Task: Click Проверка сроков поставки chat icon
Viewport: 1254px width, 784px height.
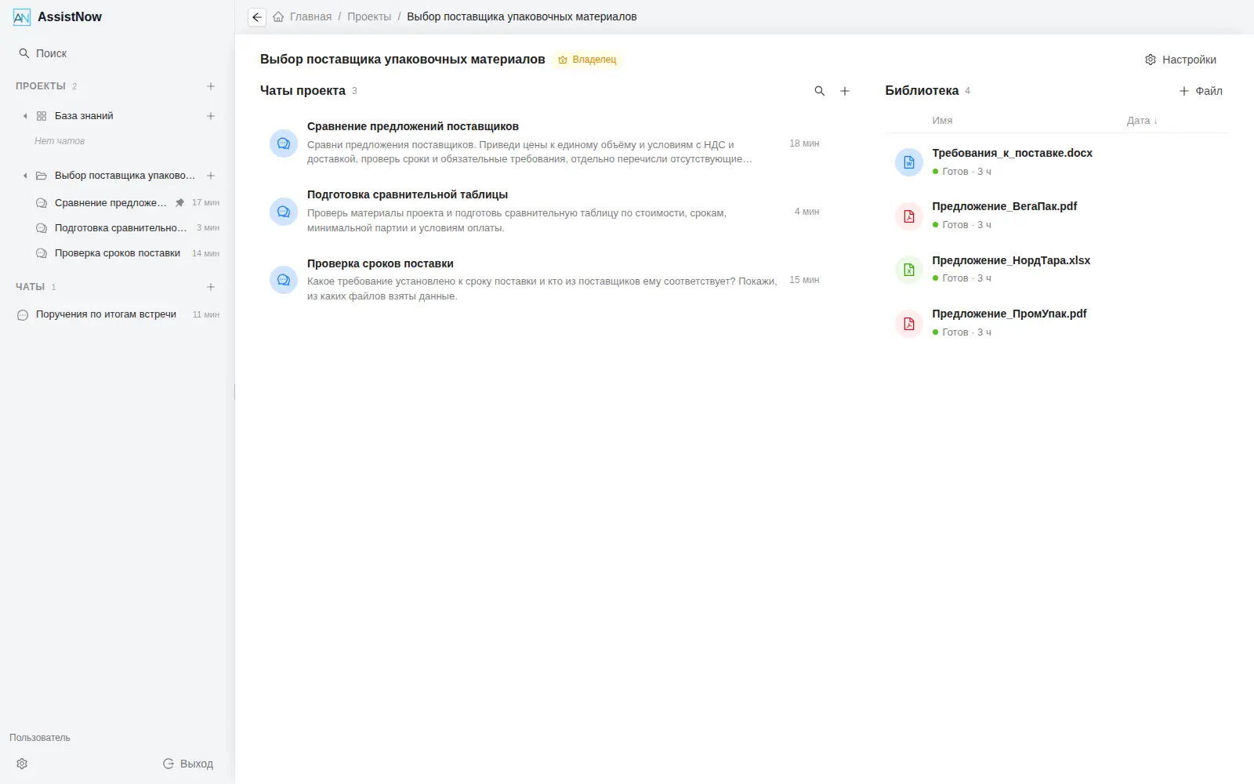Action: coord(284,281)
